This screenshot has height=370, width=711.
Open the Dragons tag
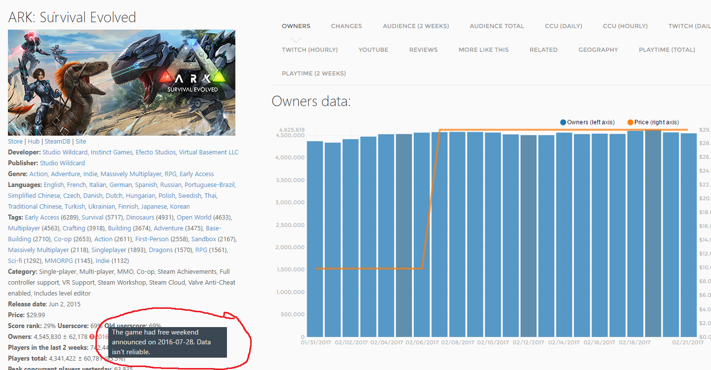tap(161, 250)
